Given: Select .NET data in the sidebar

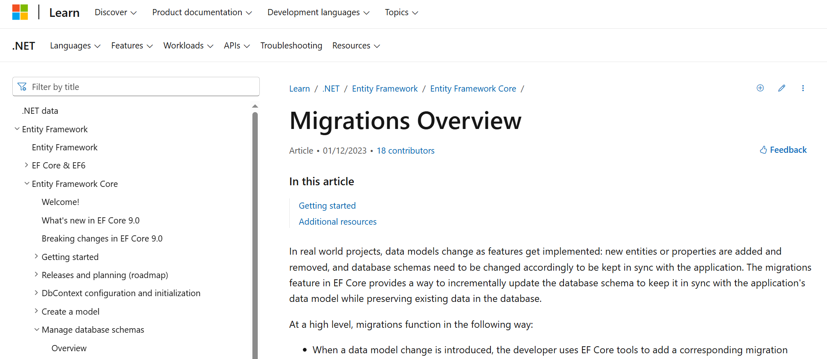Looking at the screenshot, I should tap(40, 111).
